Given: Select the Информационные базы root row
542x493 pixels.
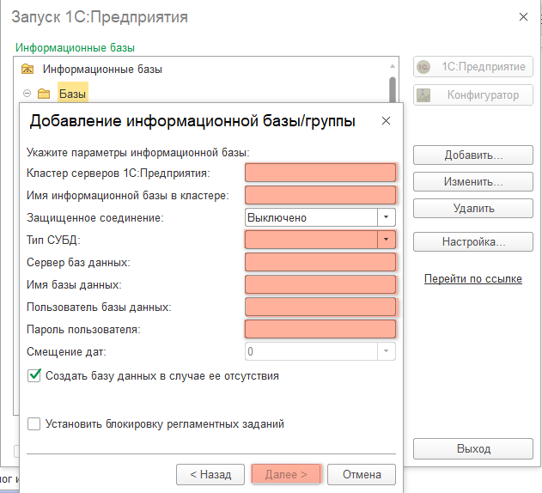Looking at the screenshot, I should click(102, 70).
